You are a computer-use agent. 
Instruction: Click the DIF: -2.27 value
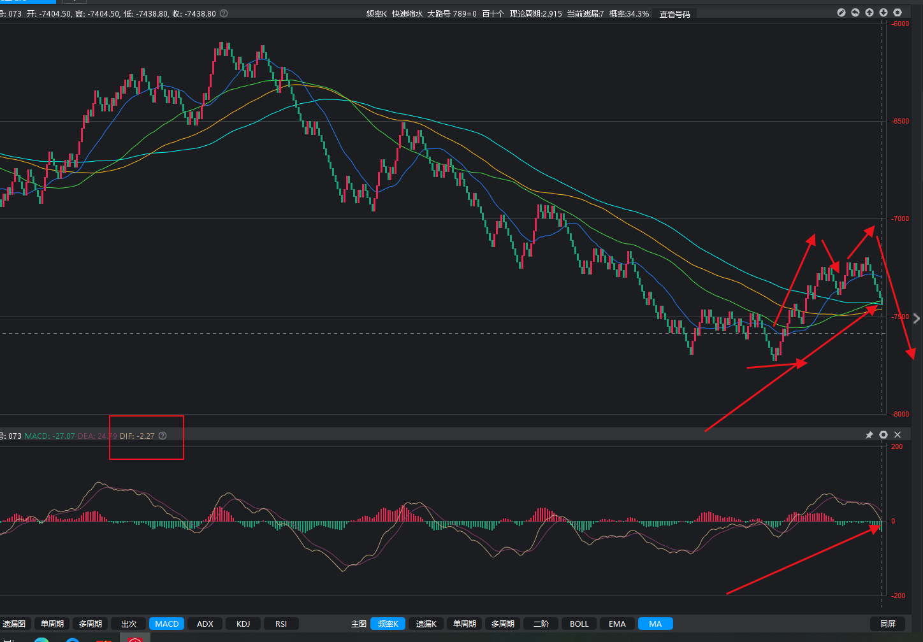point(137,436)
